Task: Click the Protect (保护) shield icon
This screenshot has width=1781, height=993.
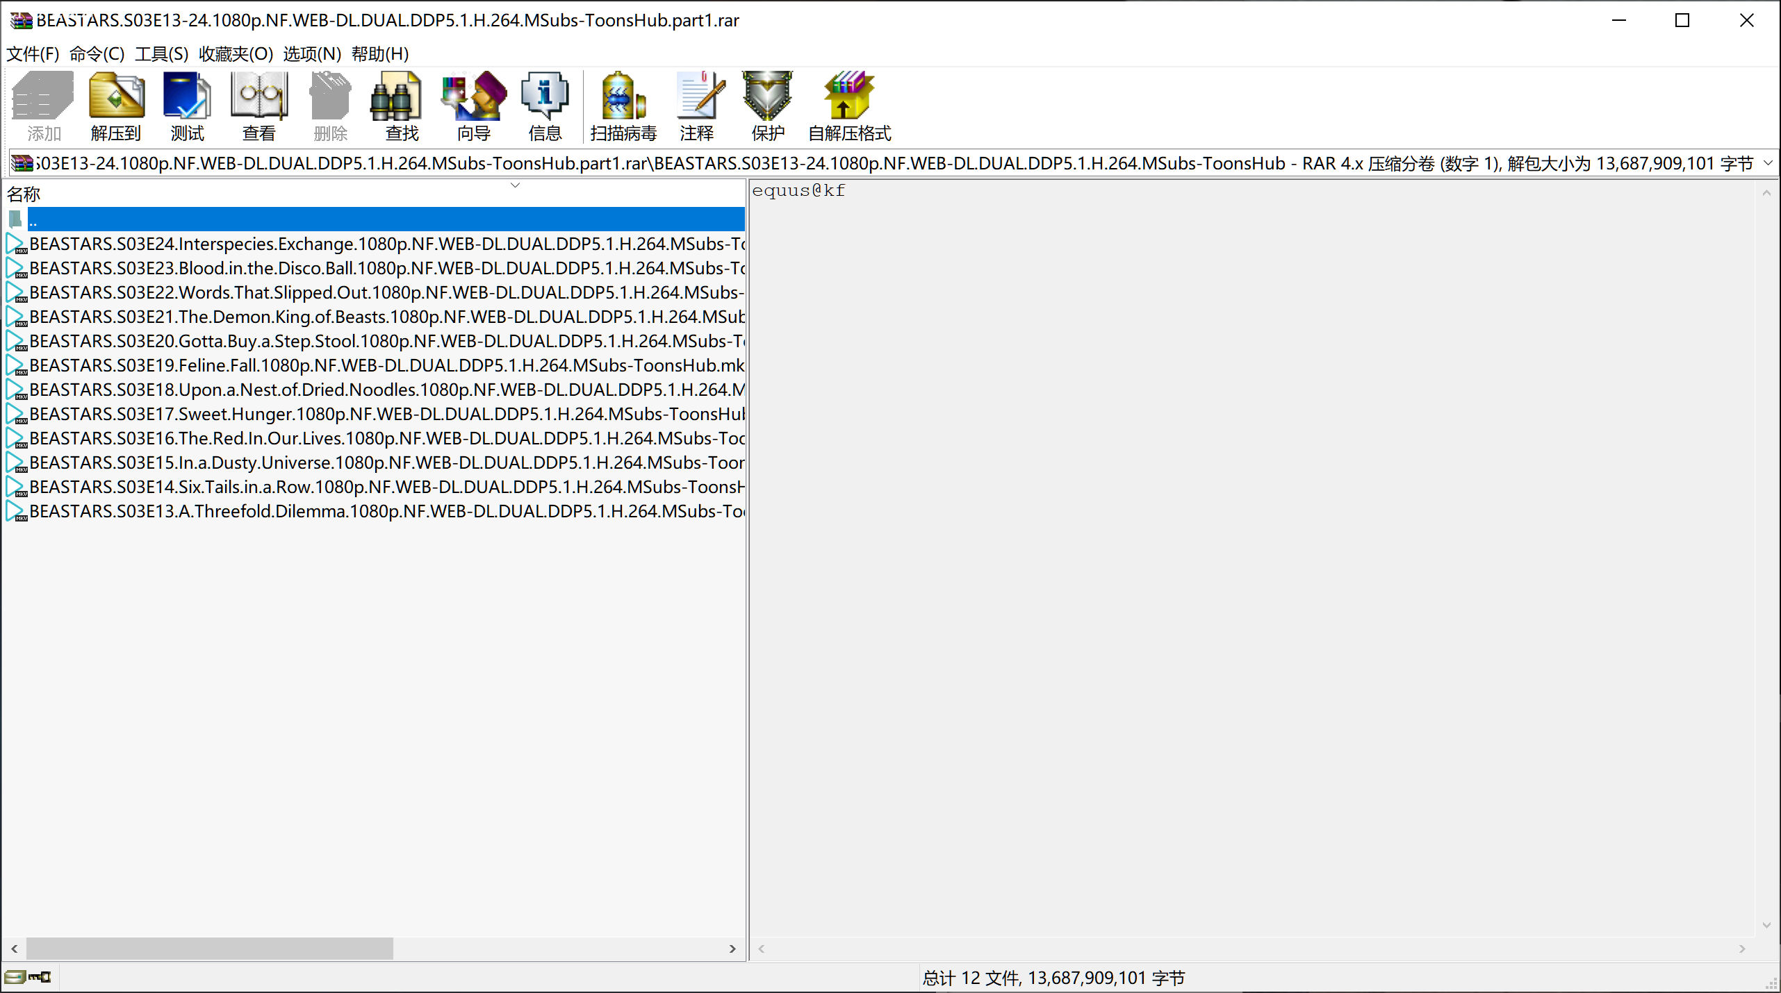Action: tap(768, 105)
